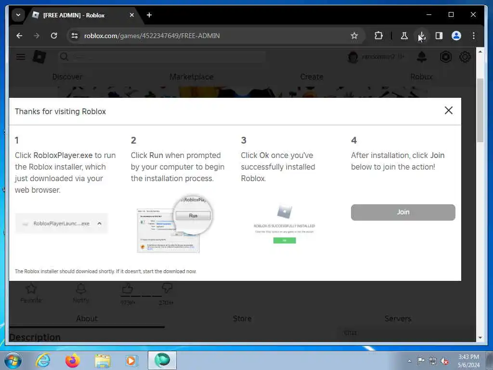Open the Create menu item

click(311, 77)
